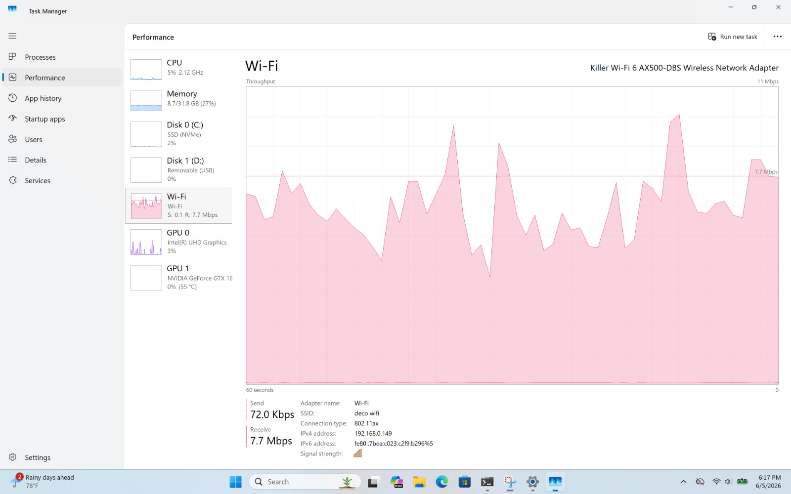Launch Microsoft Edge from the taskbar
The width and height of the screenshot is (791, 494).
(x=442, y=482)
